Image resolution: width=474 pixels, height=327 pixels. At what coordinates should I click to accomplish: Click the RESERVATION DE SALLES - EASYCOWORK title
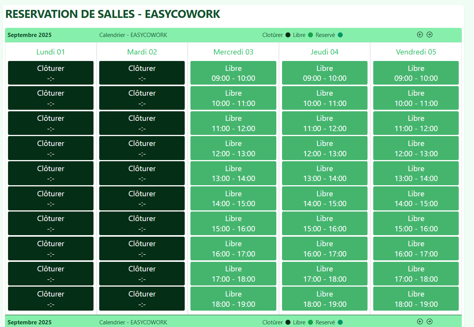[113, 14]
